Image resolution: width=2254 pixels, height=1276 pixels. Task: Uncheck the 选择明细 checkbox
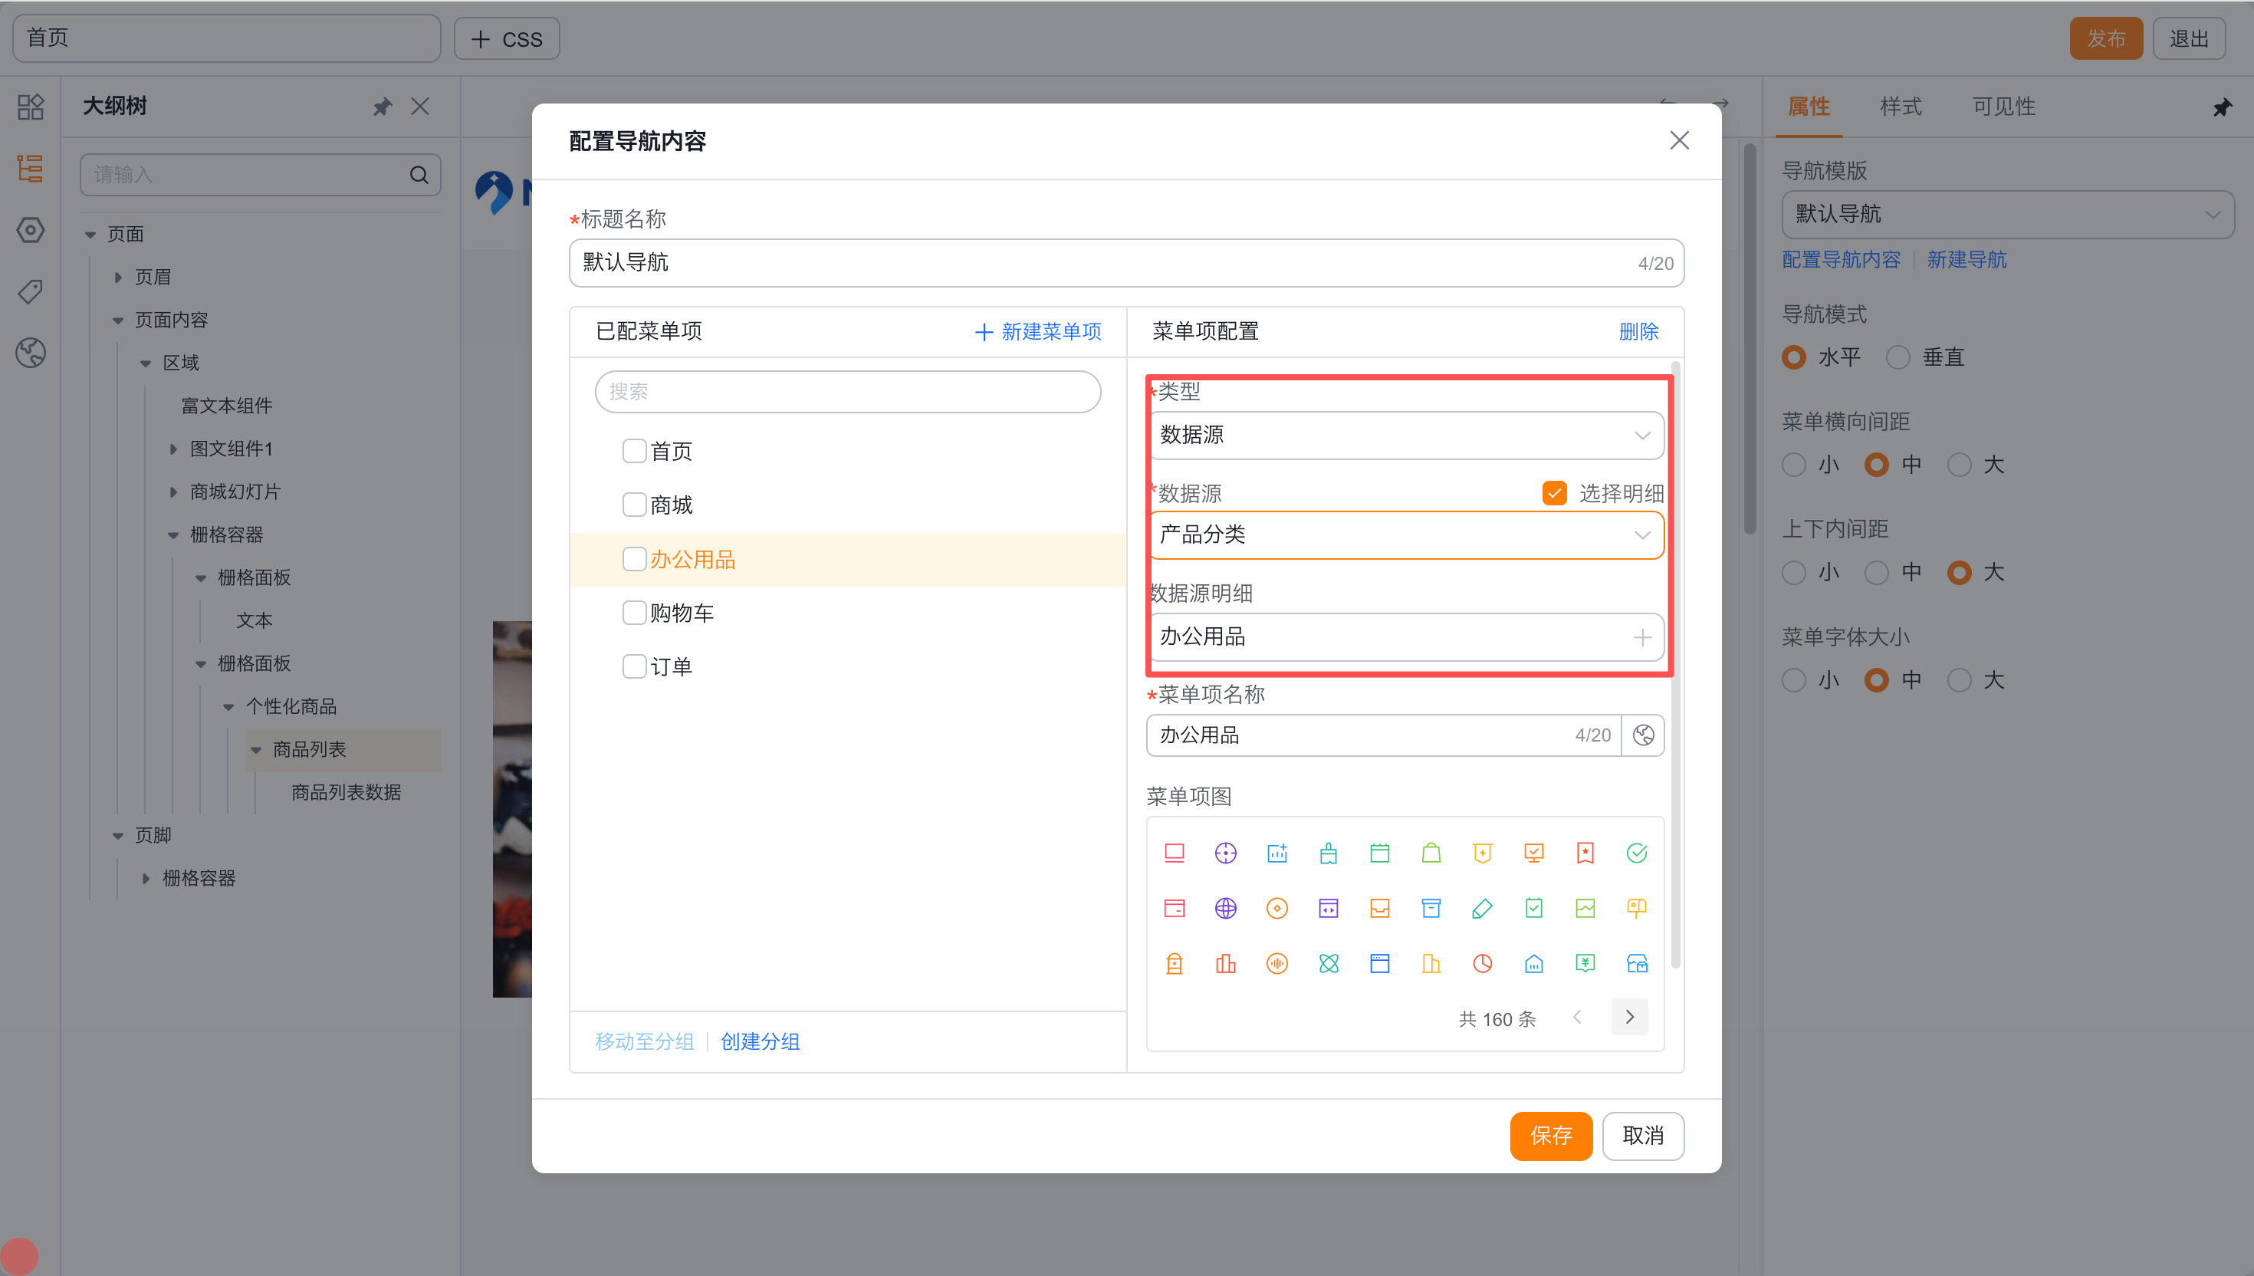pyautogui.click(x=1554, y=492)
